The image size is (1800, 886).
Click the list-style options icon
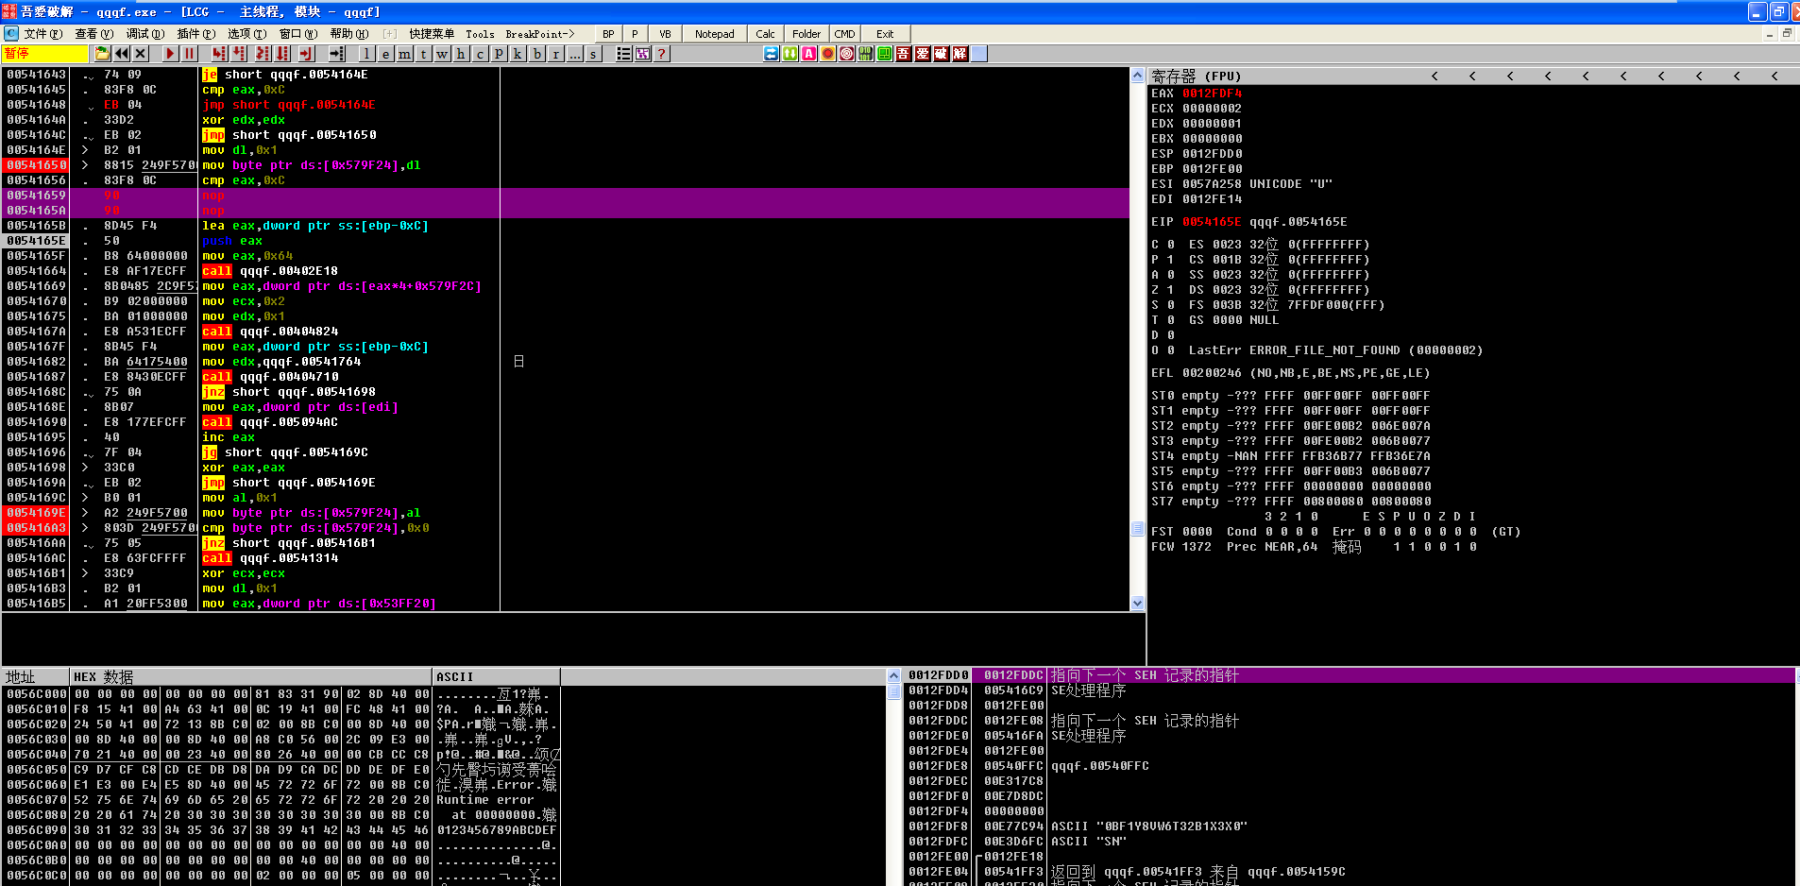point(623,54)
